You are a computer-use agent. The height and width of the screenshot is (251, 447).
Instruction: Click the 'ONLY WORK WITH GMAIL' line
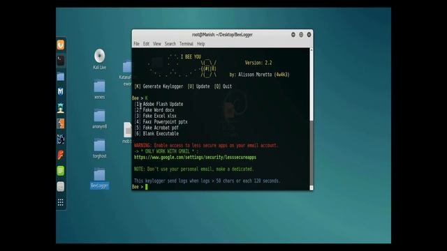tap(166, 151)
